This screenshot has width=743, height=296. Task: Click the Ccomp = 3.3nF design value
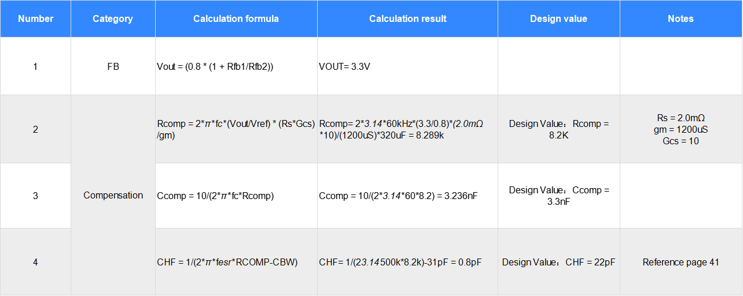pyautogui.click(x=558, y=196)
